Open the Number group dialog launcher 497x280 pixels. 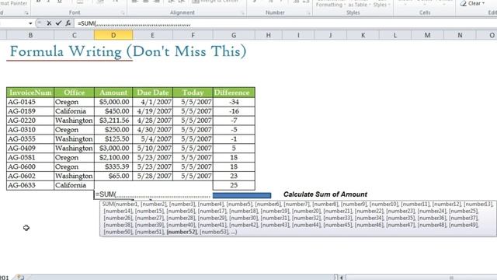point(308,13)
